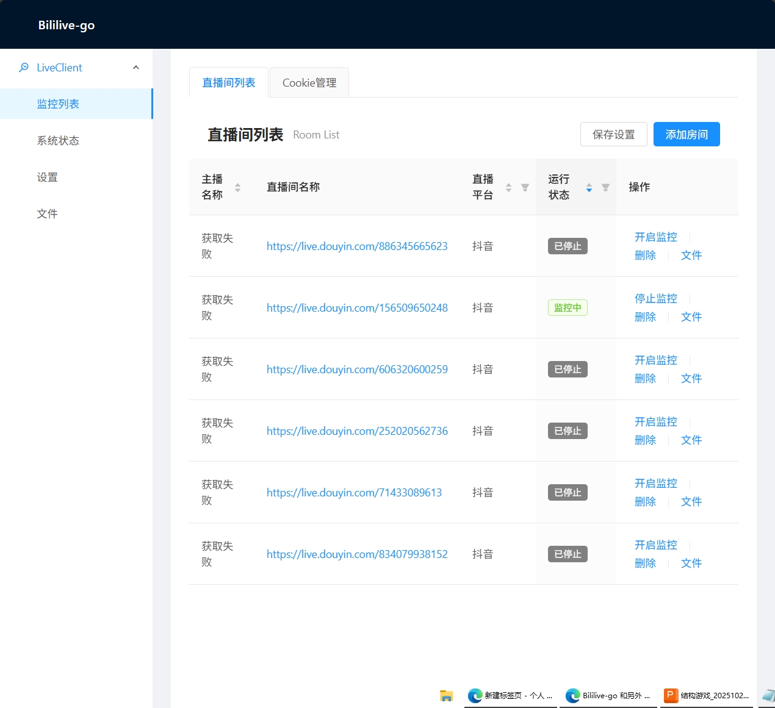Screen dimensions: 775x708
Task: Open 系统状态 in the sidebar
Action: [58, 141]
